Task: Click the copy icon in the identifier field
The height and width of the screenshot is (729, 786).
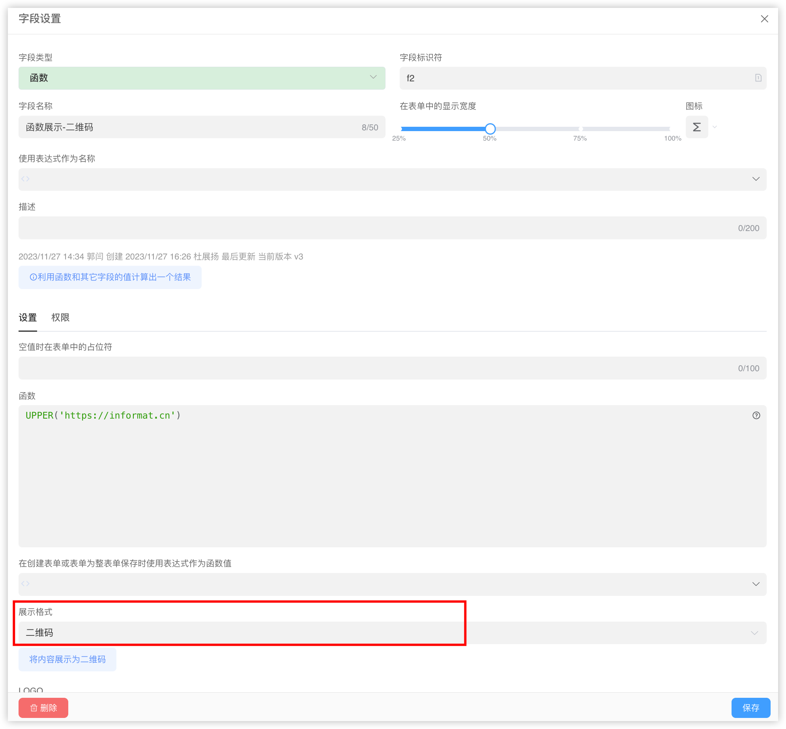Action: (x=758, y=78)
